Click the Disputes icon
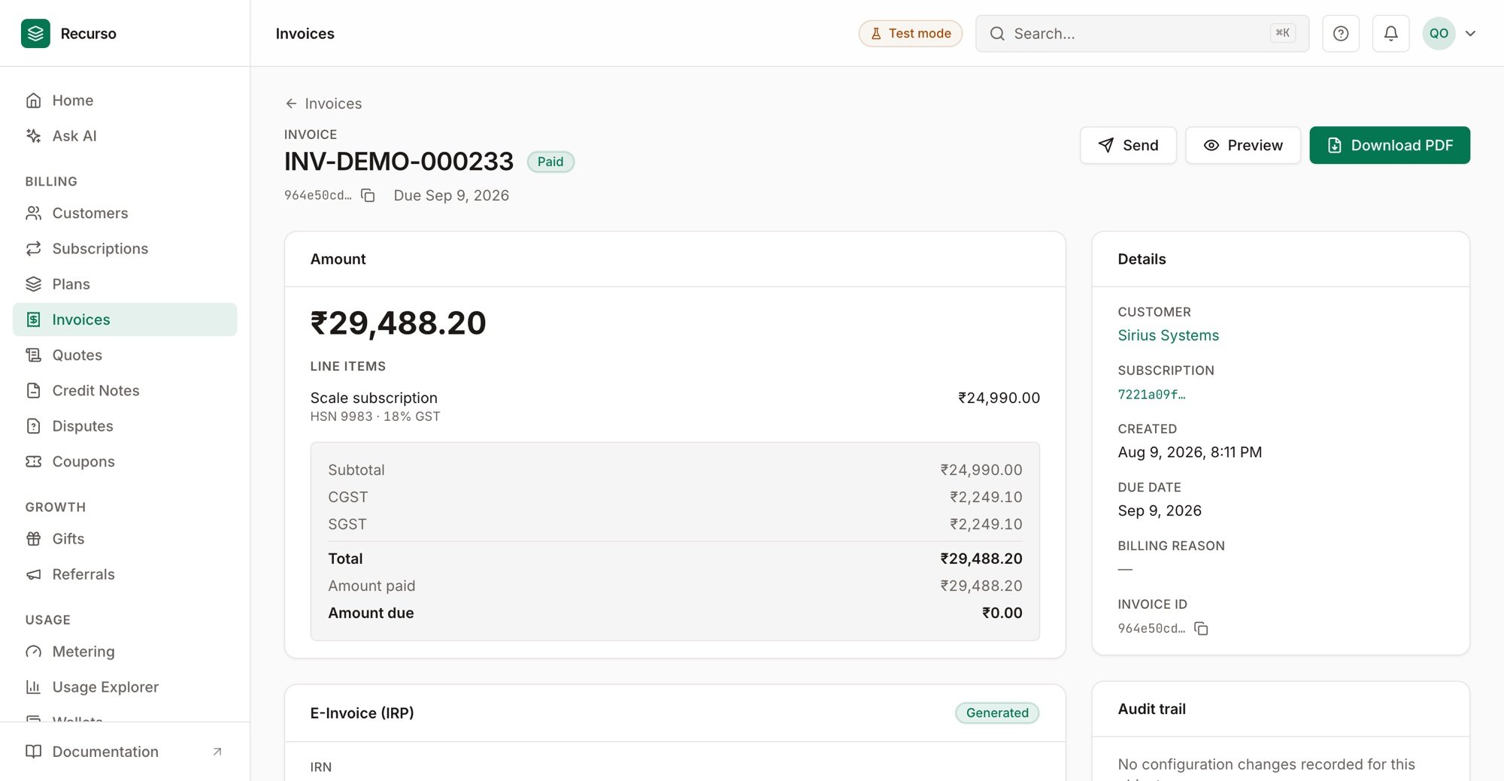Screen dimensions: 1504x781 pyautogui.click(x=33, y=425)
